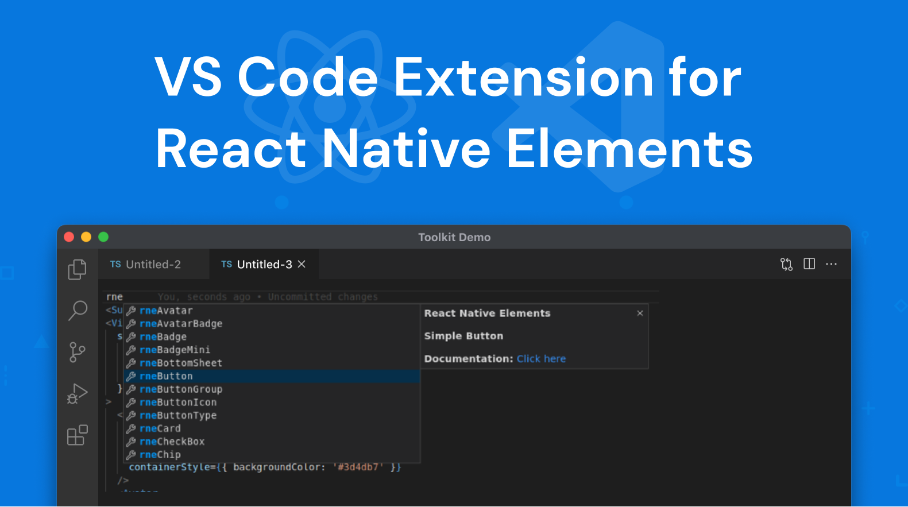908x507 pixels.
Task: Click the Open Changes compare icon
Action: 786,264
